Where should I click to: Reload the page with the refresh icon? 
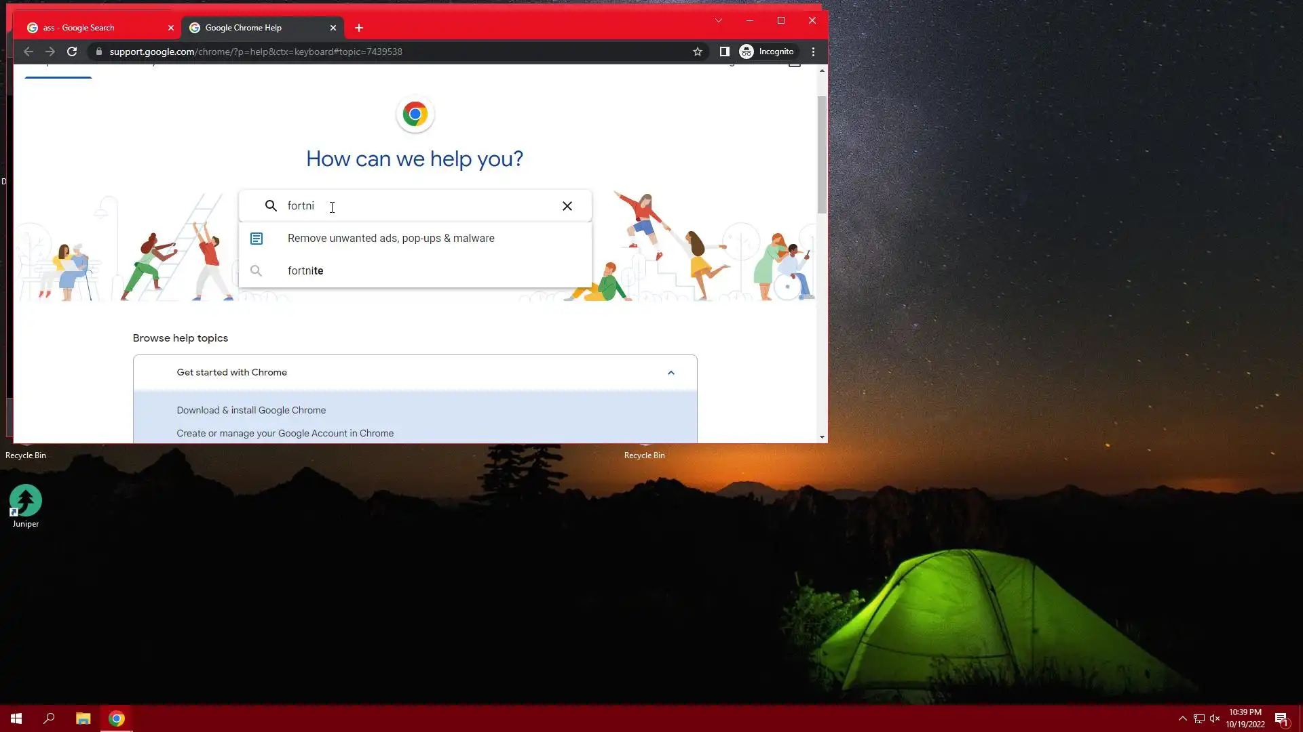pyautogui.click(x=72, y=52)
